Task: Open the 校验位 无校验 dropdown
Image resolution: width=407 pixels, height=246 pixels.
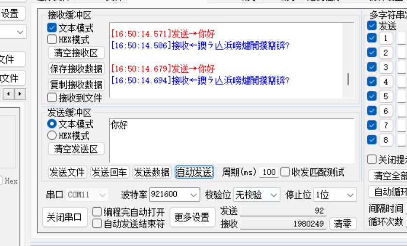Action: (257, 195)
